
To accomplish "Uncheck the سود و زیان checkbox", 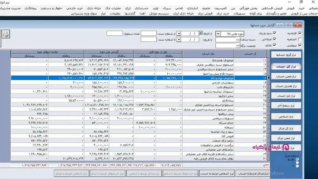I will pyautogui.click(x=274, y=33).
